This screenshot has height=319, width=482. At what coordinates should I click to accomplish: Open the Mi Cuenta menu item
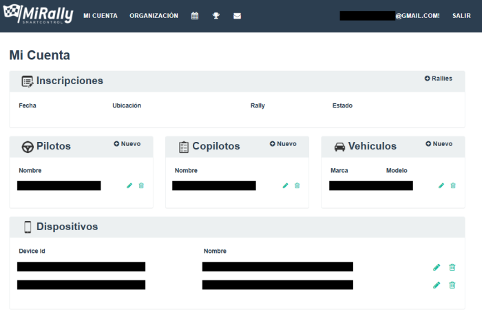101,16
